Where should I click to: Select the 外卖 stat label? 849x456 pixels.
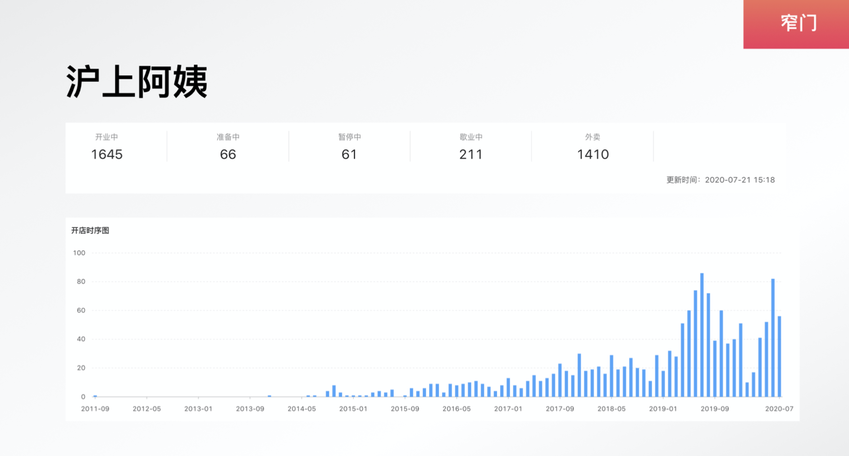[x=593, y=137]
